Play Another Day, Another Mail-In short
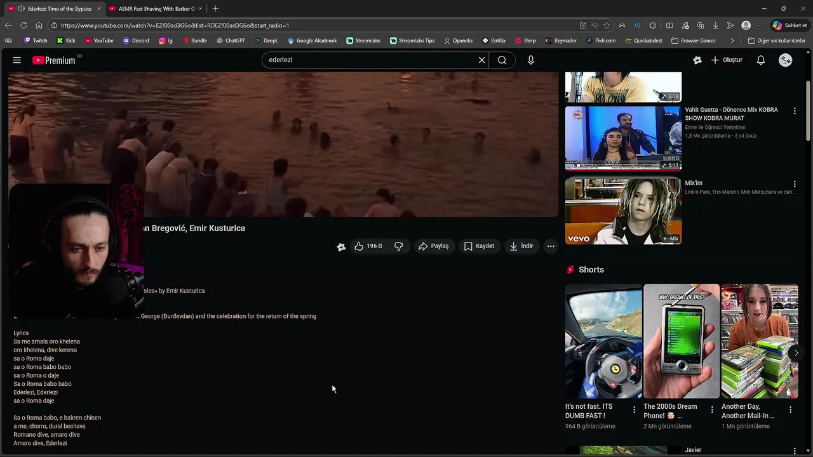 click(760, 341)
